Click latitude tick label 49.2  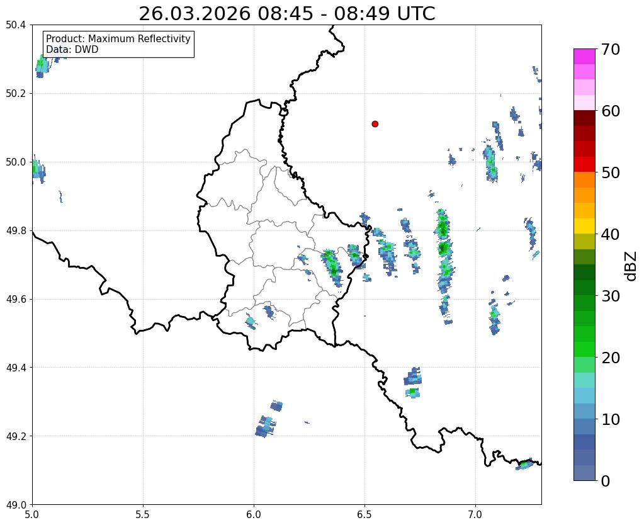[x=16, y=436]
